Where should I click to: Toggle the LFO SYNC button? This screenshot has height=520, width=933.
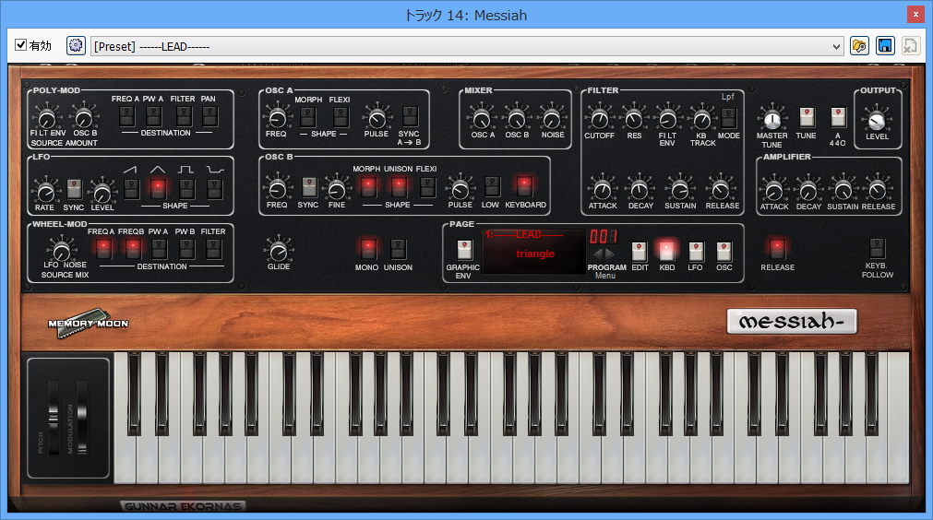click(74, 190)
